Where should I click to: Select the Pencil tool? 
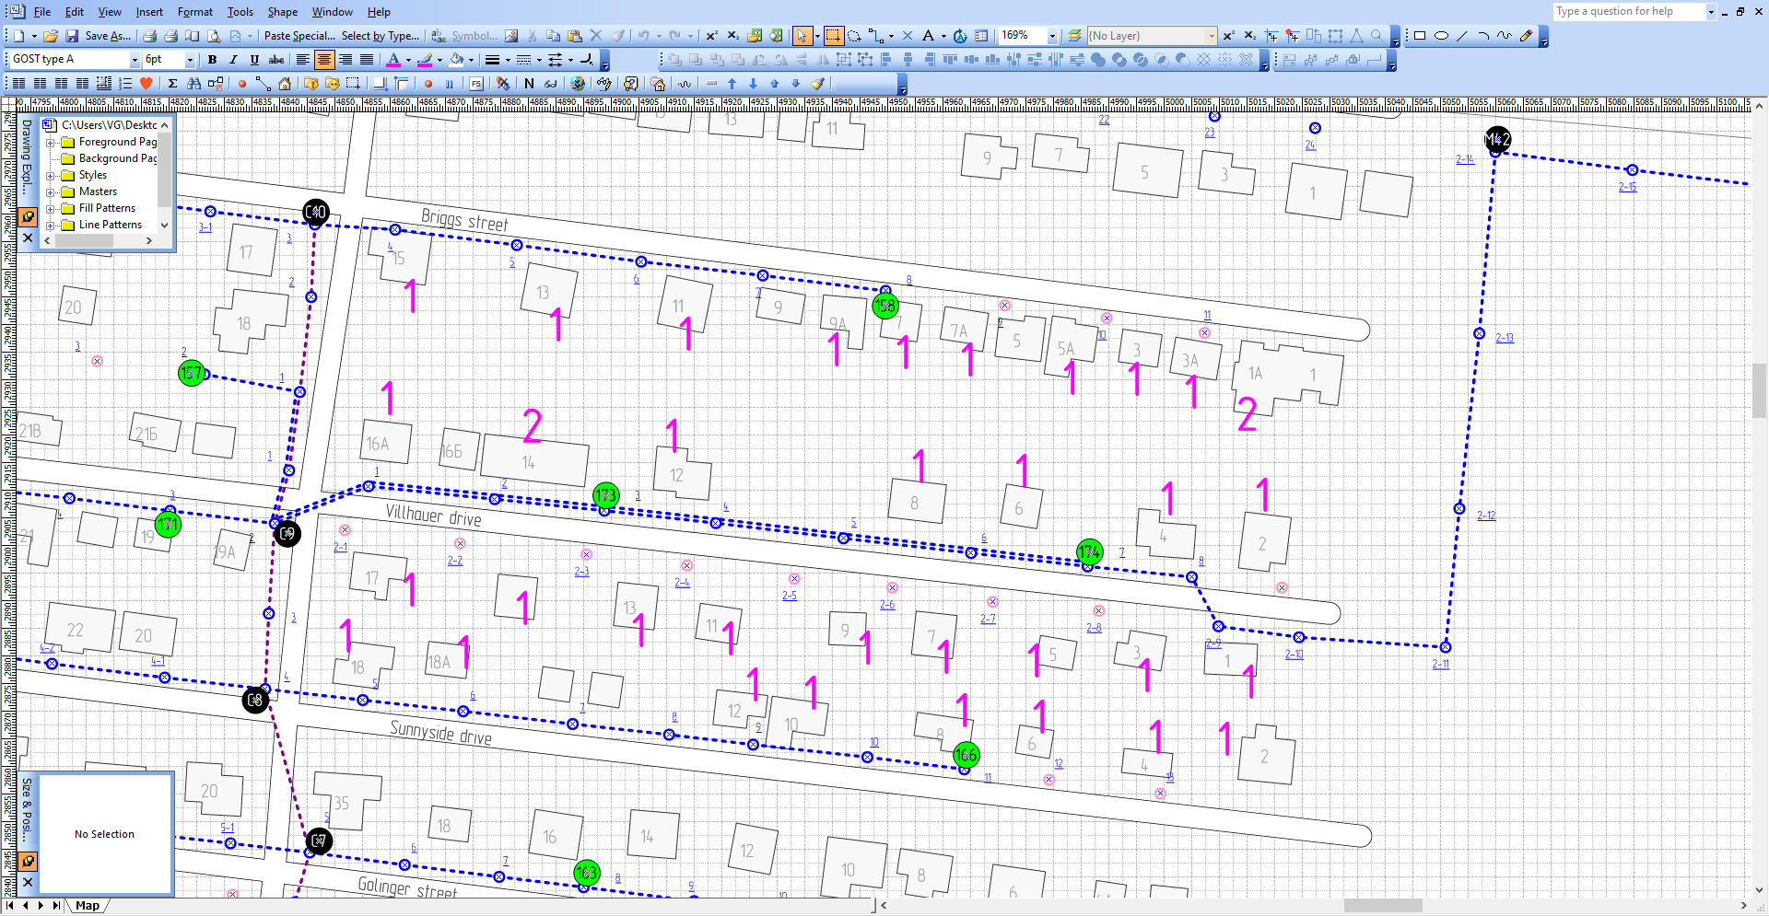pos(1526,35)
